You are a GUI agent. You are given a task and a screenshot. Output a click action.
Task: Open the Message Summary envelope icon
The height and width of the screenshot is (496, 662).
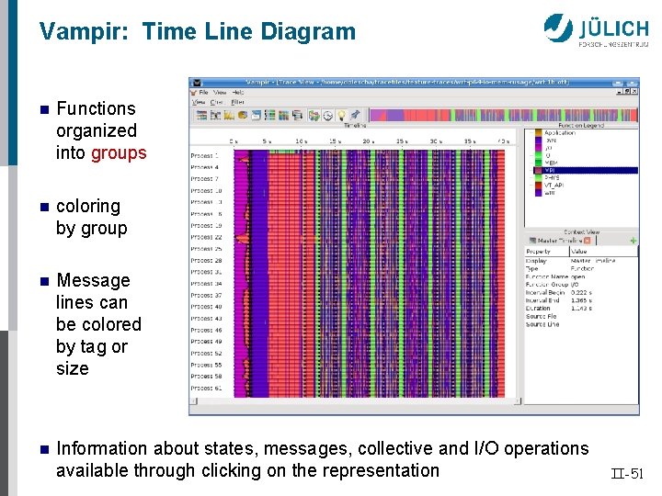coord(257,115)
